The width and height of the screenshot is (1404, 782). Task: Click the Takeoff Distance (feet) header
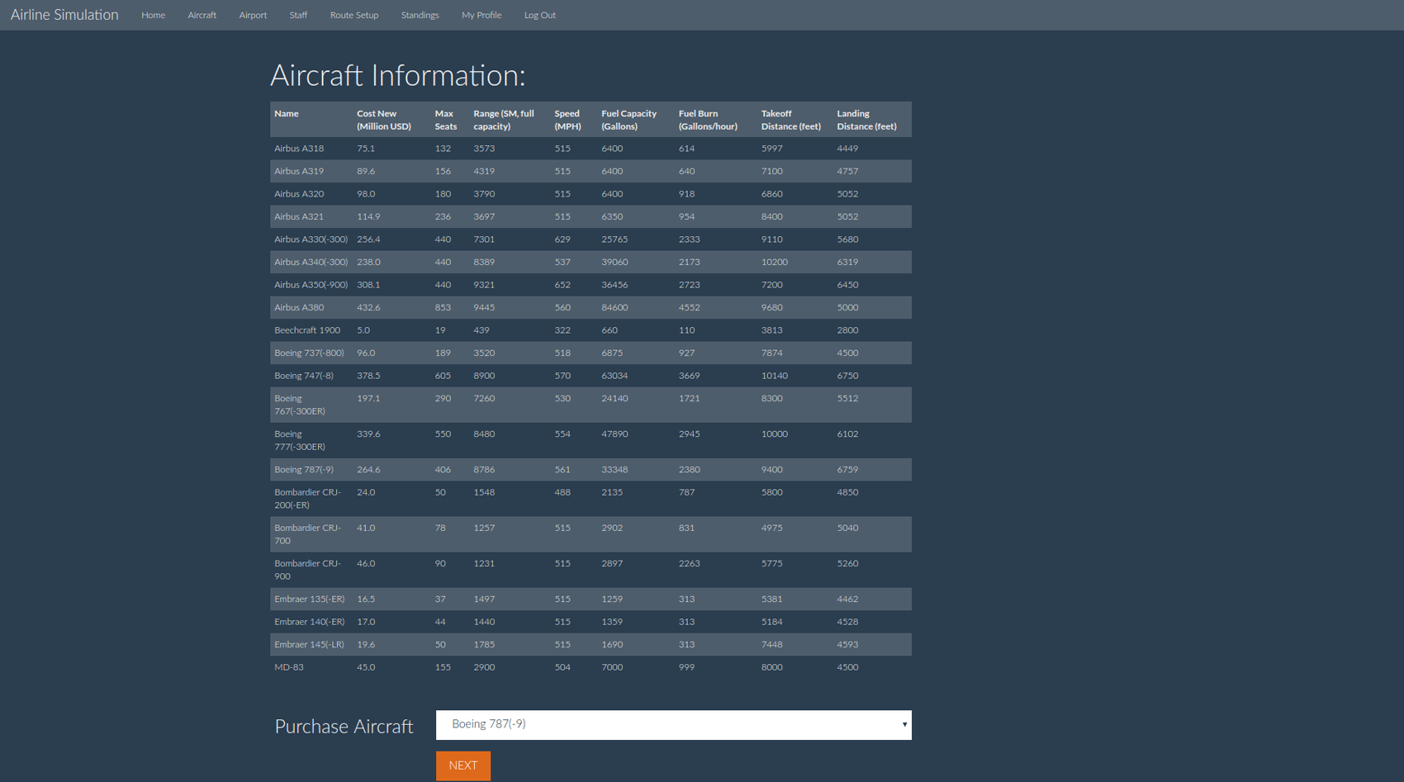pos(791,120)
